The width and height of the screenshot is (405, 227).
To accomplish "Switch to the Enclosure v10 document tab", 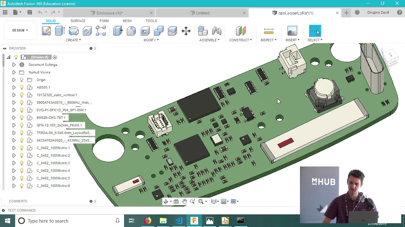I will click(110, 13).
